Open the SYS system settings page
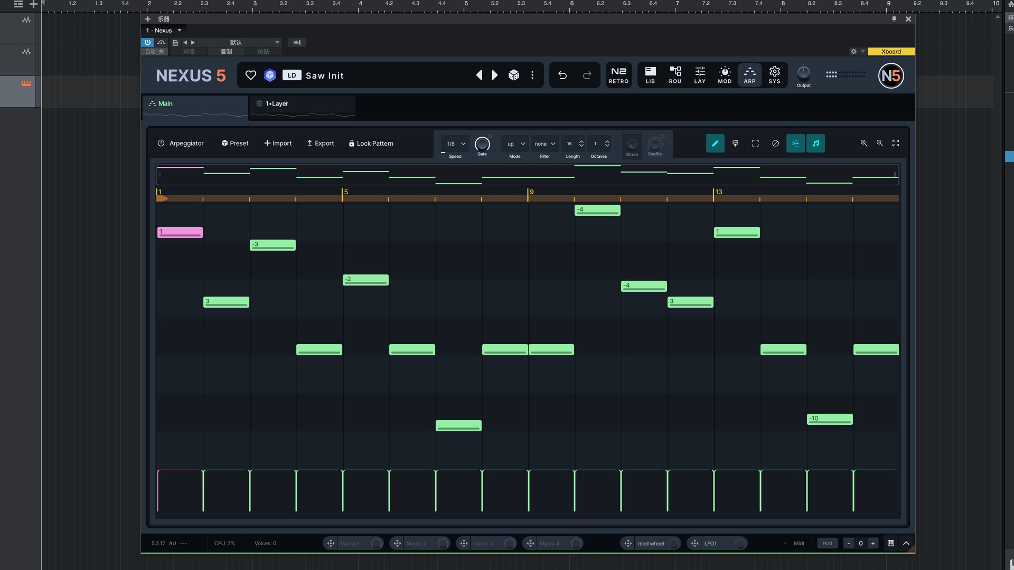This screenshot has width=1014, height=570. (x=774, y=75)
